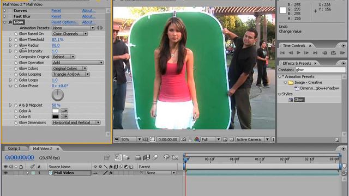Reset the Fast Blur effect
The height and width of the screenshot is (196, 349).
tap(56, 16)
